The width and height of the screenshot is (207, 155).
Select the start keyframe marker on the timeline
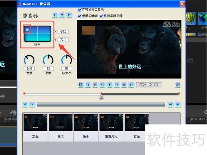(24, 94)
